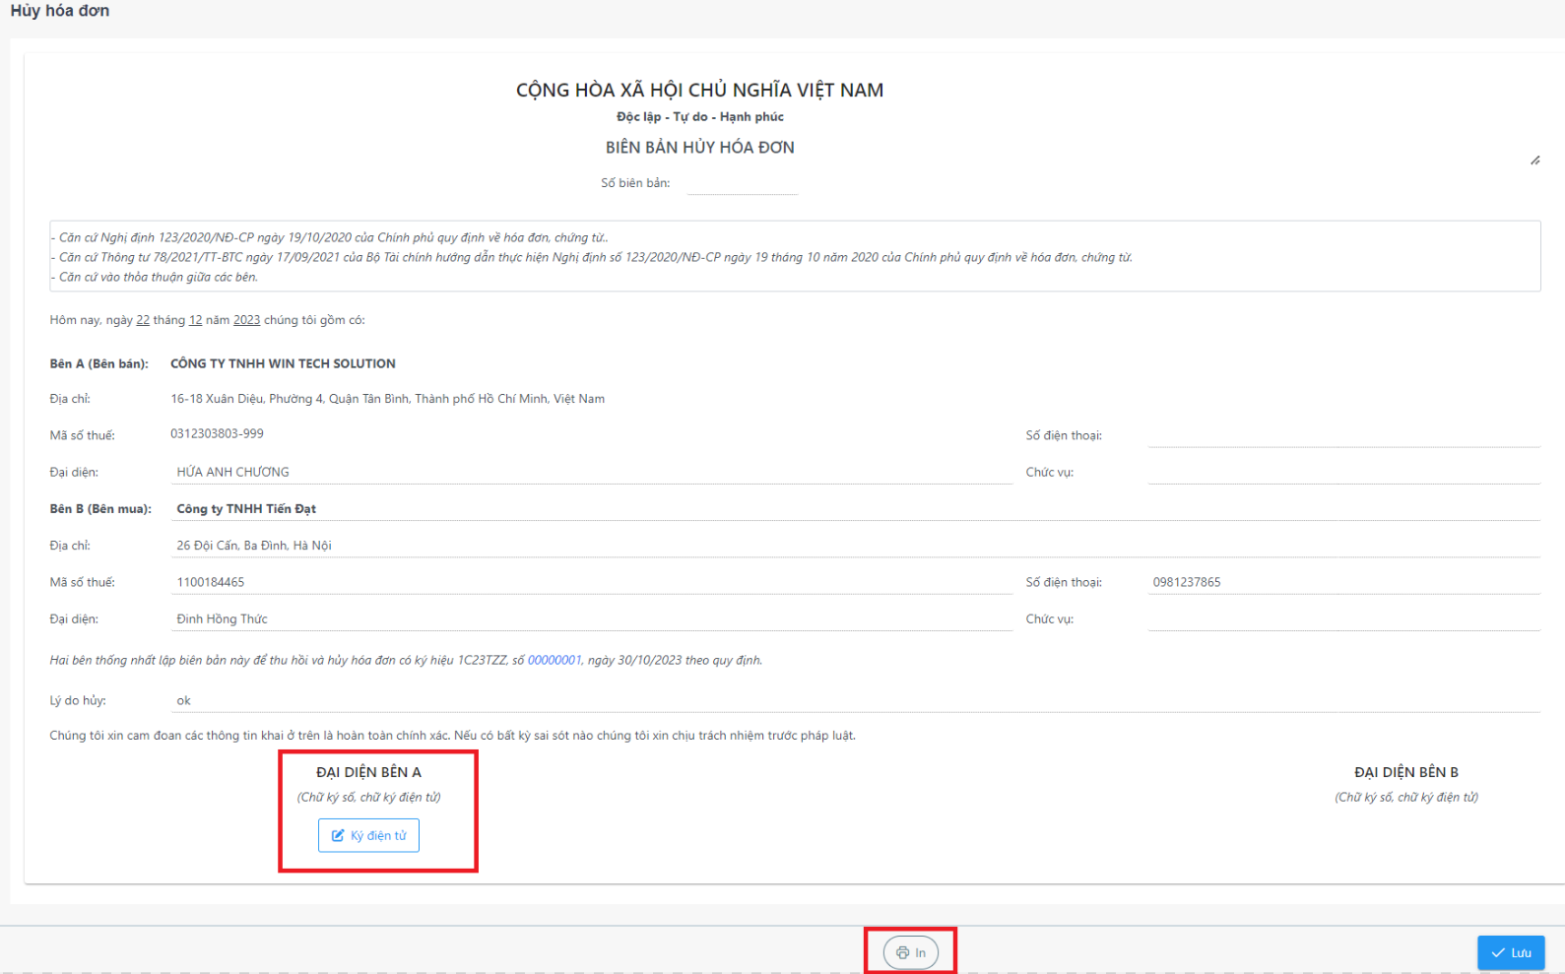The width and height of the screenshot is (1565, 974).
Task: Click the Hủy hóa đơn page title
Action: coord(60,11)
